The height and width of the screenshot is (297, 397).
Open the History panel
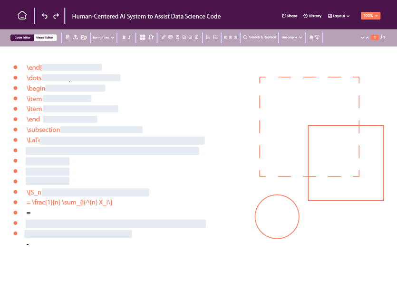click(x=312, y=16)
